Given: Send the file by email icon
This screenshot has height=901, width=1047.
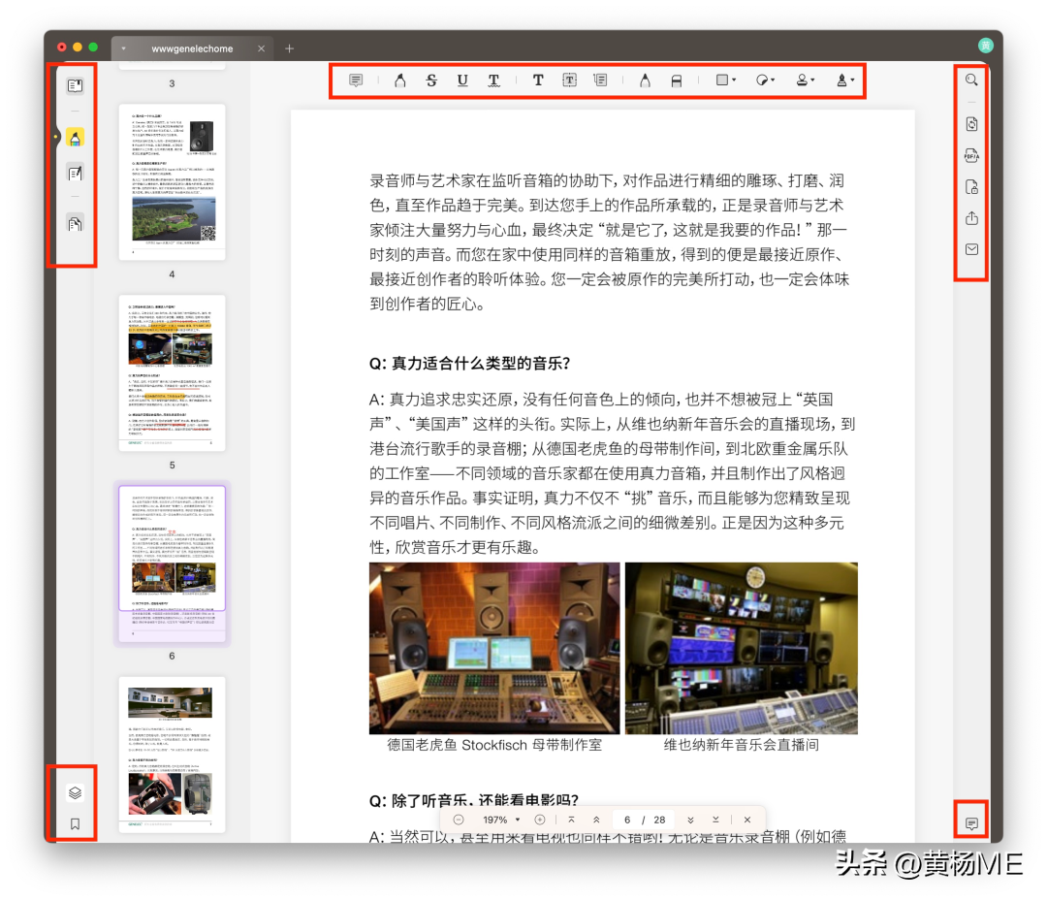Looking at the screenshot, I should tap(971, 249).
